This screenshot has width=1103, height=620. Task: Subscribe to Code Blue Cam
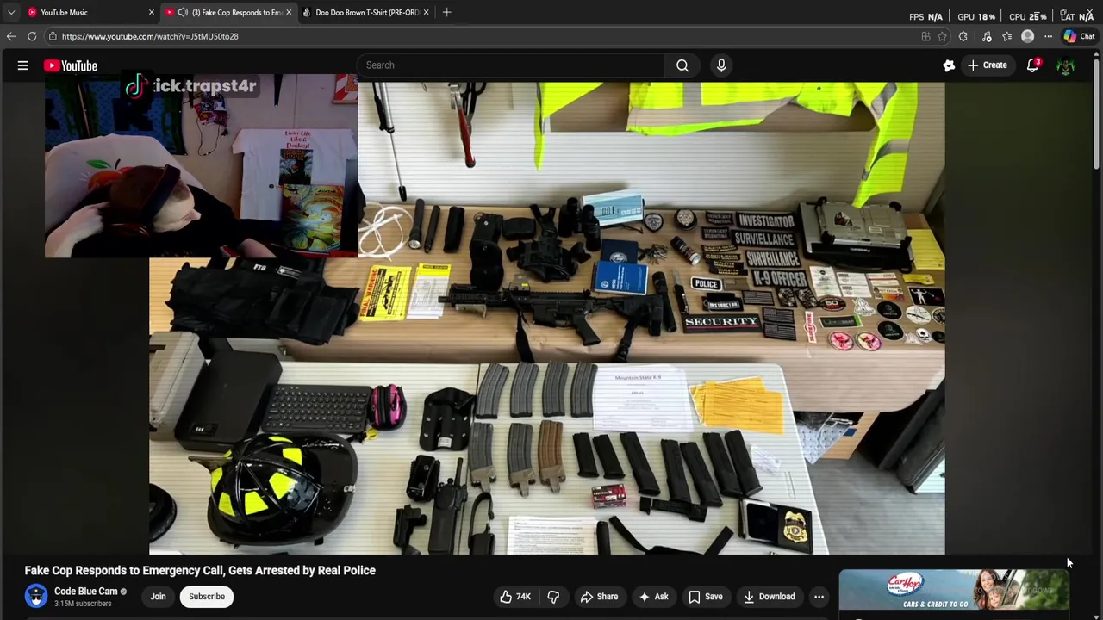(x=207, y=596)
